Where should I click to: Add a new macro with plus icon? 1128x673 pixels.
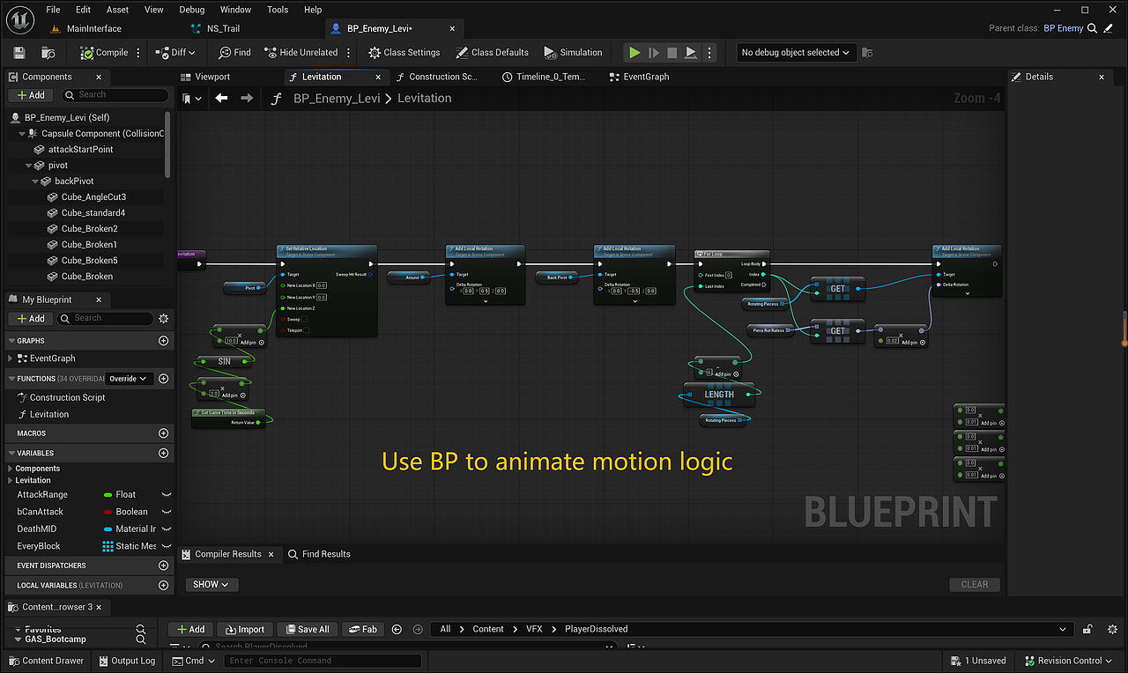(x=163, y=433)
